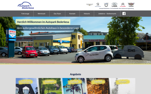Click the tagline under the brand logos

coord(117,9)
